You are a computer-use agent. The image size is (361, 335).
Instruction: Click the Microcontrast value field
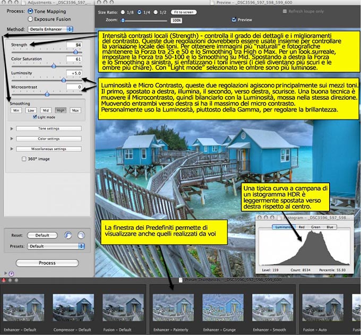(74, 87)
